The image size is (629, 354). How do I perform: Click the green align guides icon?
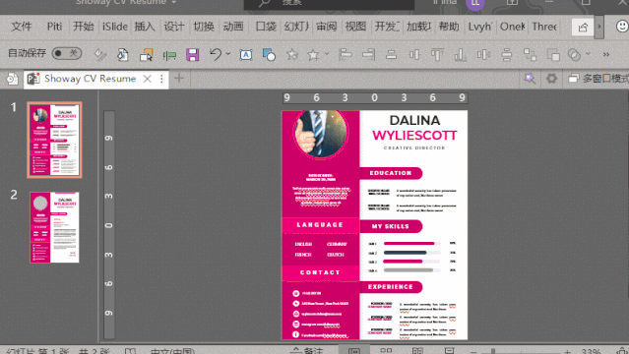pos(169,55)
